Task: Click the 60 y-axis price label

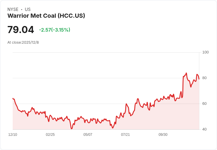Action: click(x=205, y=104)
